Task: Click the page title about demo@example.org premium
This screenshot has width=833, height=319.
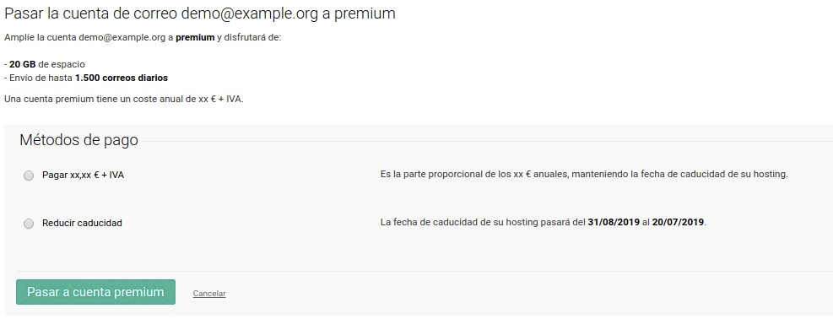Action: [200, 14]
